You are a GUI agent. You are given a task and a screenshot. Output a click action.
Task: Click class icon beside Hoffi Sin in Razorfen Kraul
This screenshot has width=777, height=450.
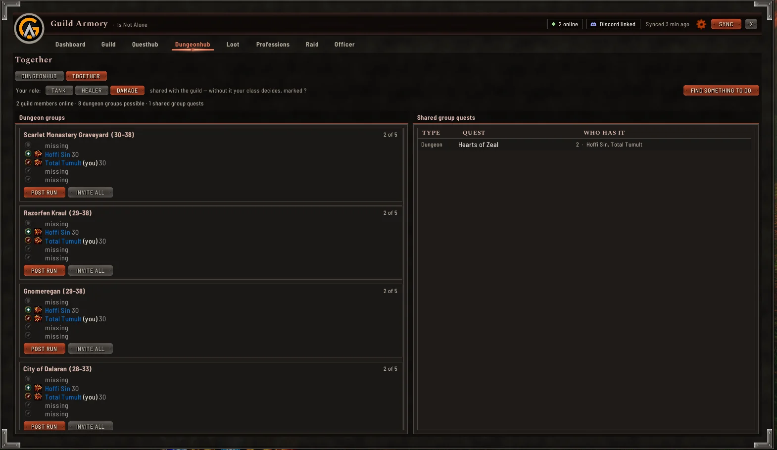[38, 232]
